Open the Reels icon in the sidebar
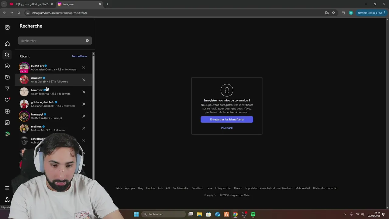This screenshot has width=389, height=219. 7,77
